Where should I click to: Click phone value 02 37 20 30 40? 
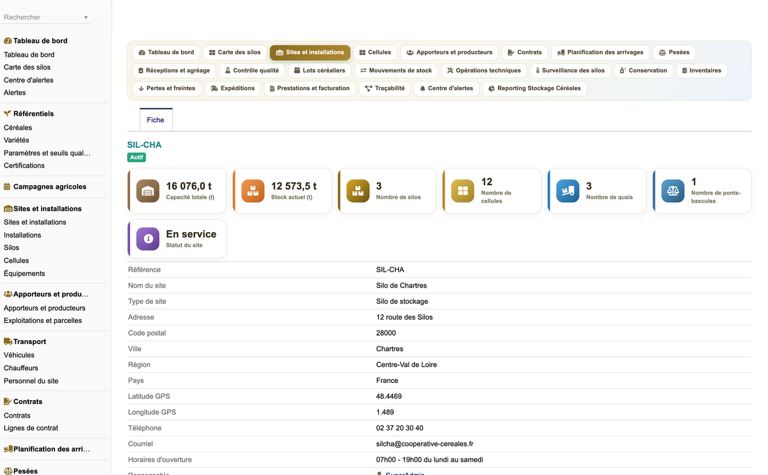[x=399, y=428]
